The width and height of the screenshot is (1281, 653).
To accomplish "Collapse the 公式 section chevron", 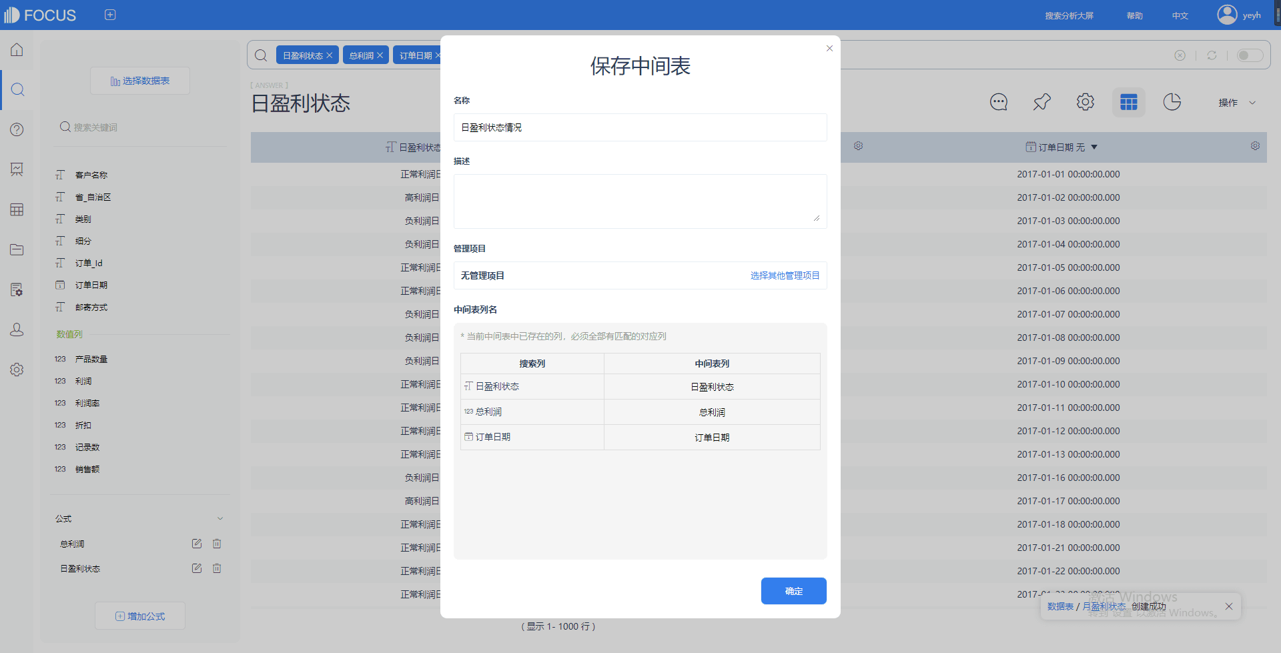I will click(x=220, y=519).
